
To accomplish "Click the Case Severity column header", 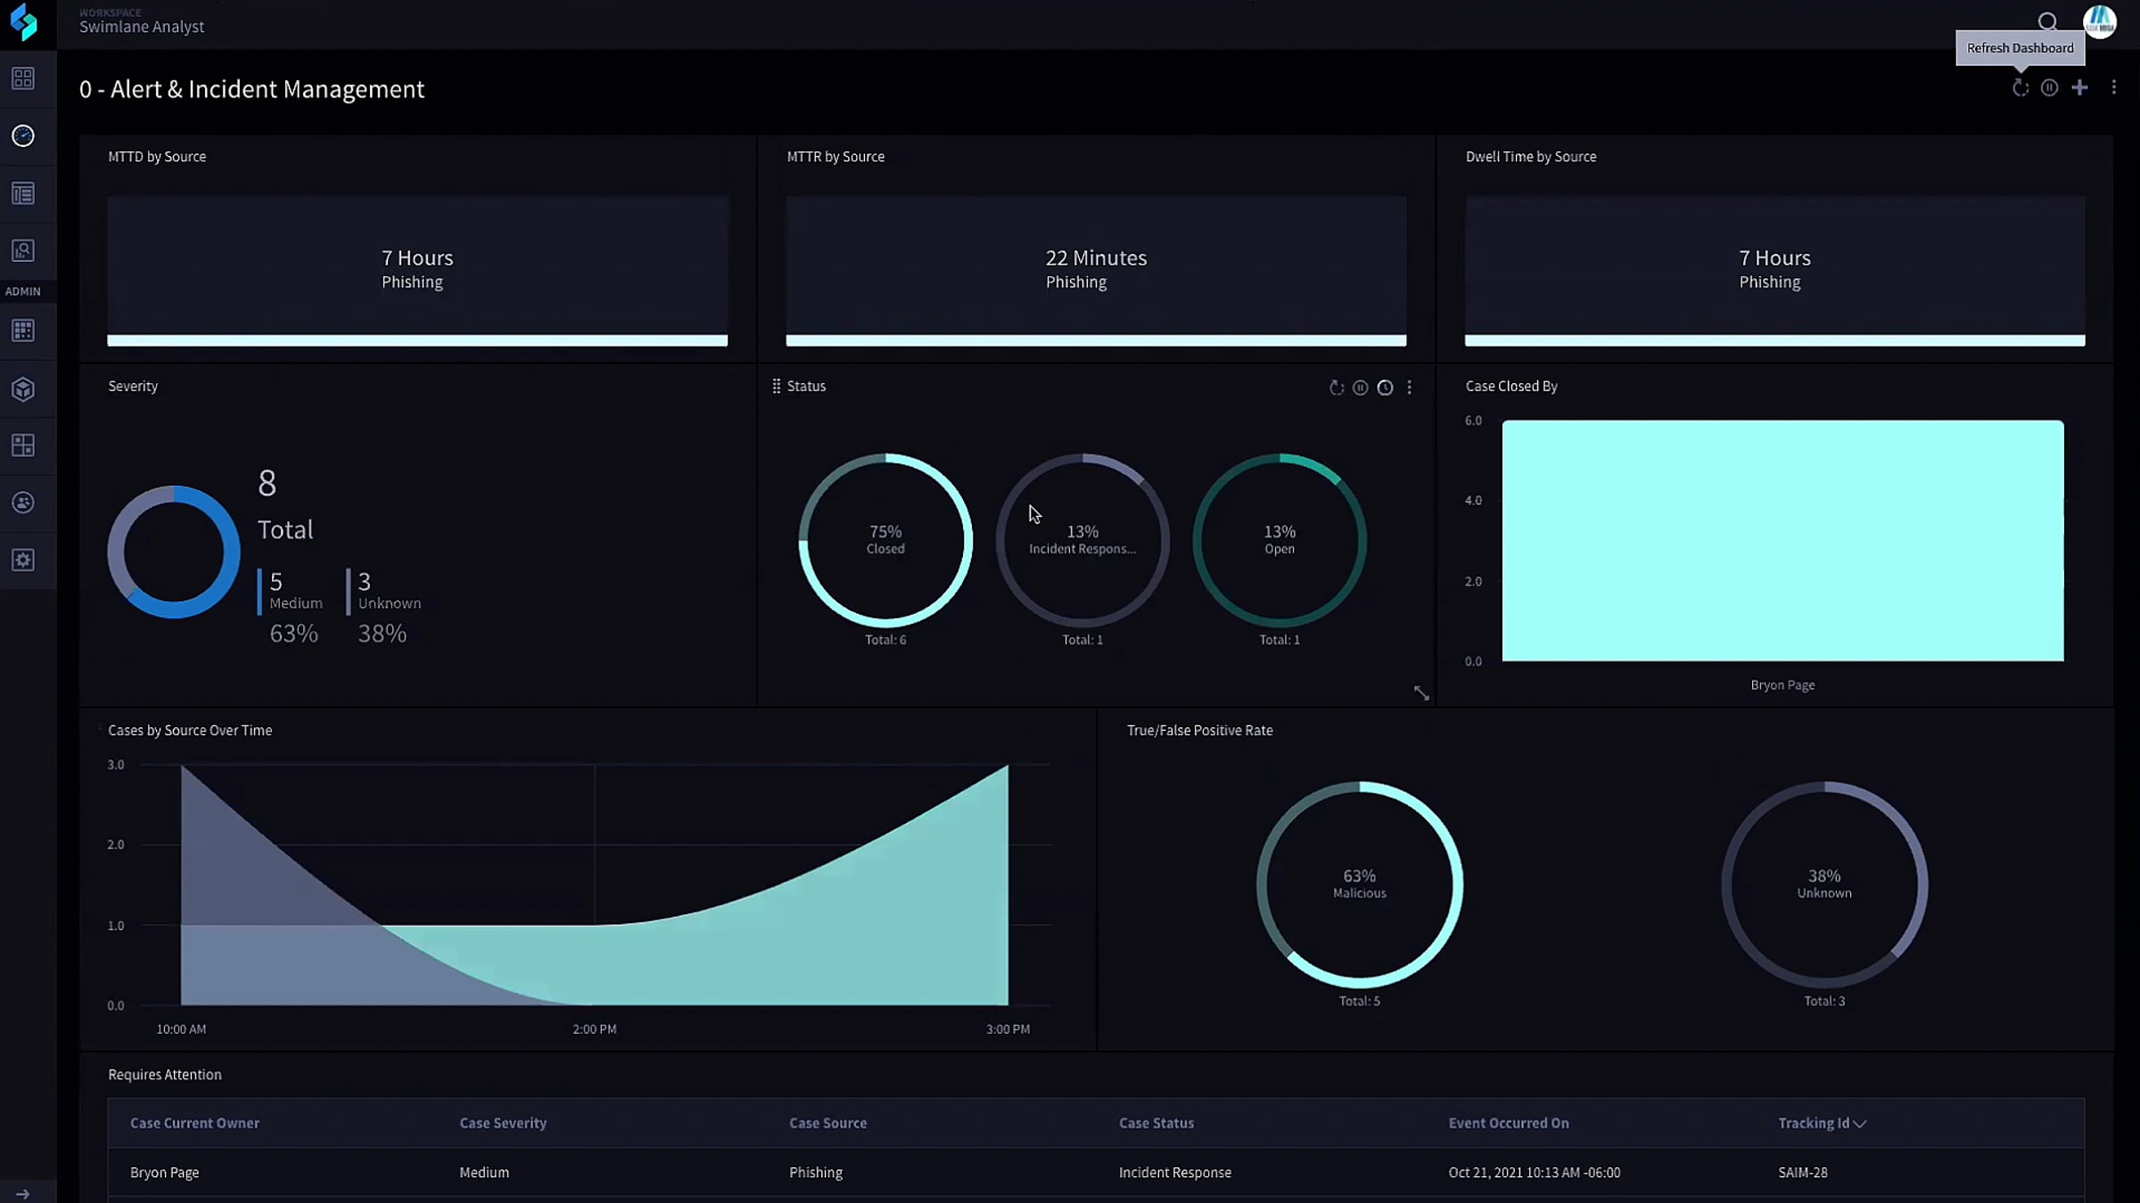I will point(503,1123).
